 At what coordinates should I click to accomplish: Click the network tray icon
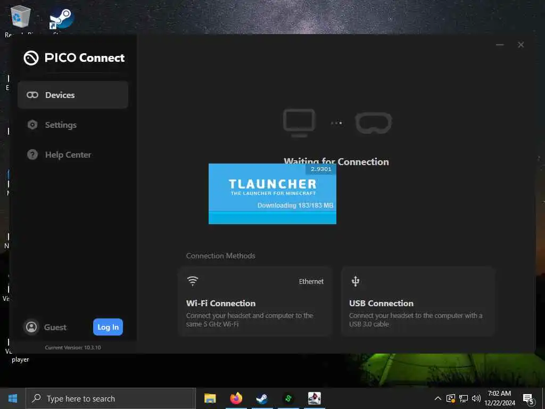pyautogui.click(x=464, y=398)
